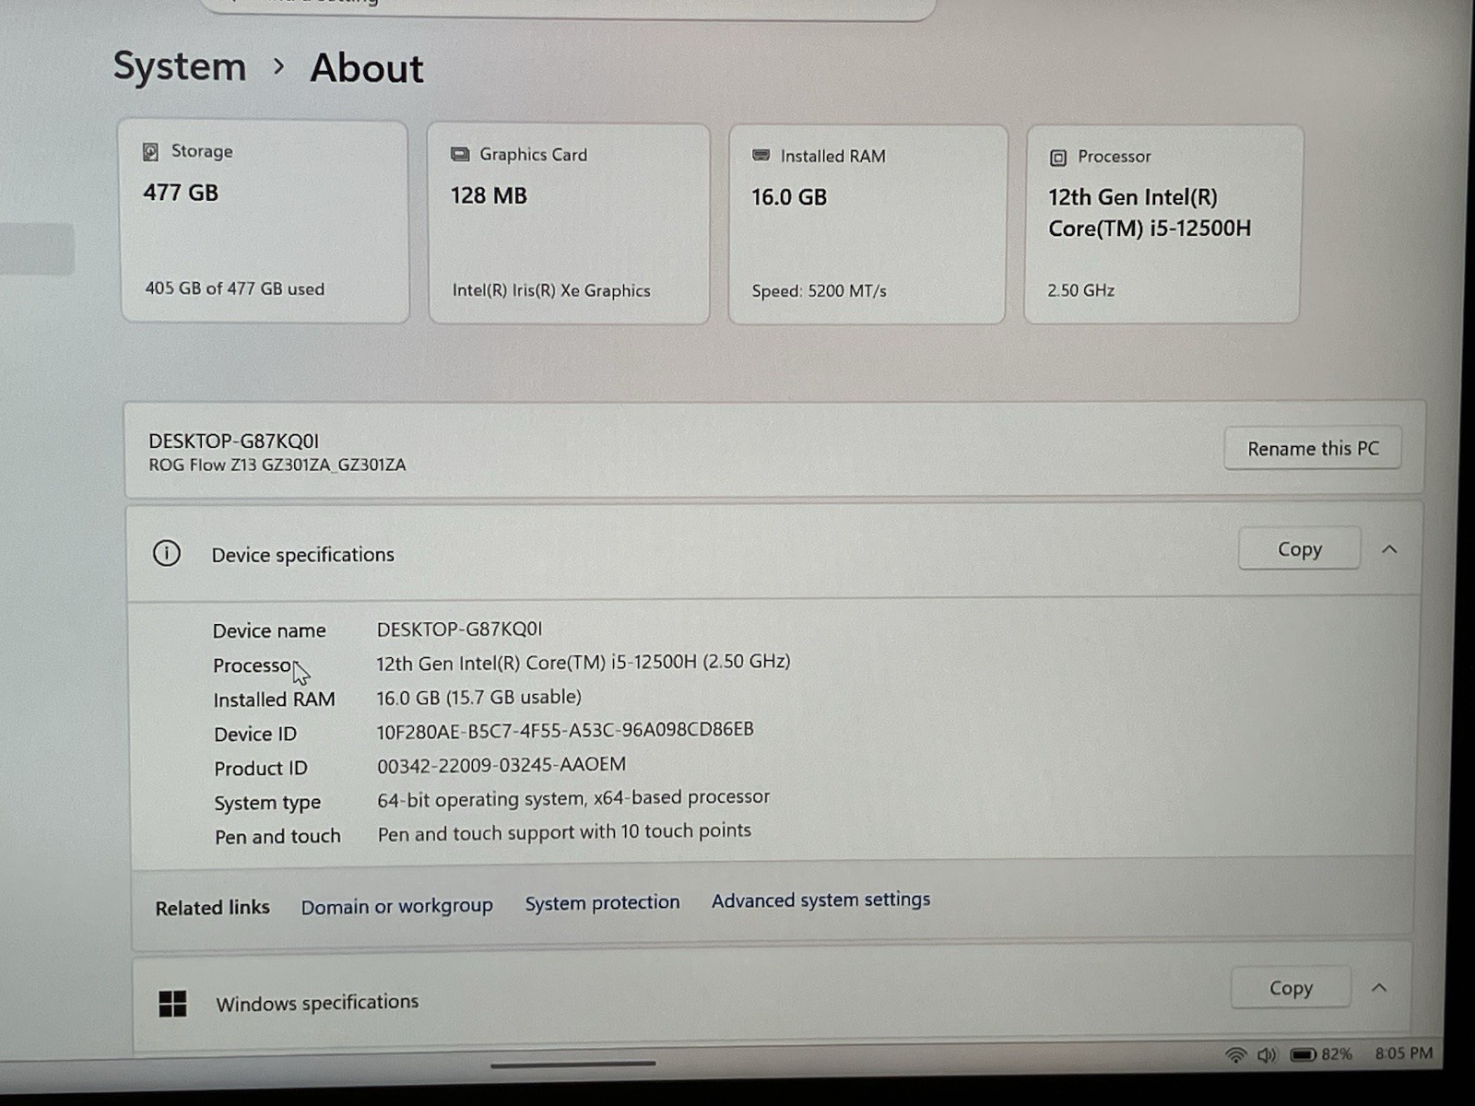
Task: Click the Device name value DESKTOP-G87KQ0I
Action: point(459,629)
